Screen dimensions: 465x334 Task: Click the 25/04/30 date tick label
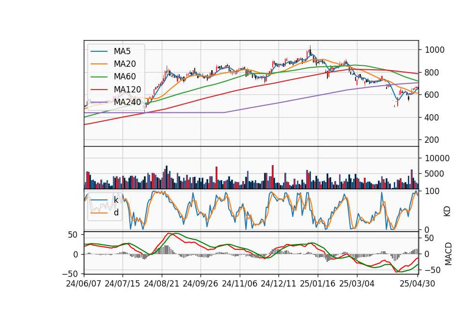click(x=418, y=284)
